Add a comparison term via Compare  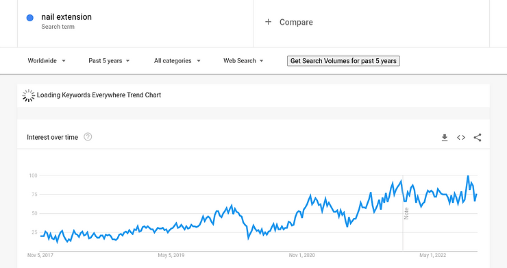[x=296, y=22]
